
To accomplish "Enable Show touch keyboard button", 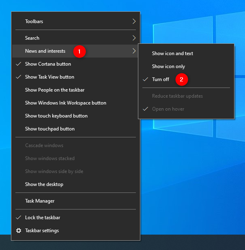I will pyautogui.click(x=56, y=116).
